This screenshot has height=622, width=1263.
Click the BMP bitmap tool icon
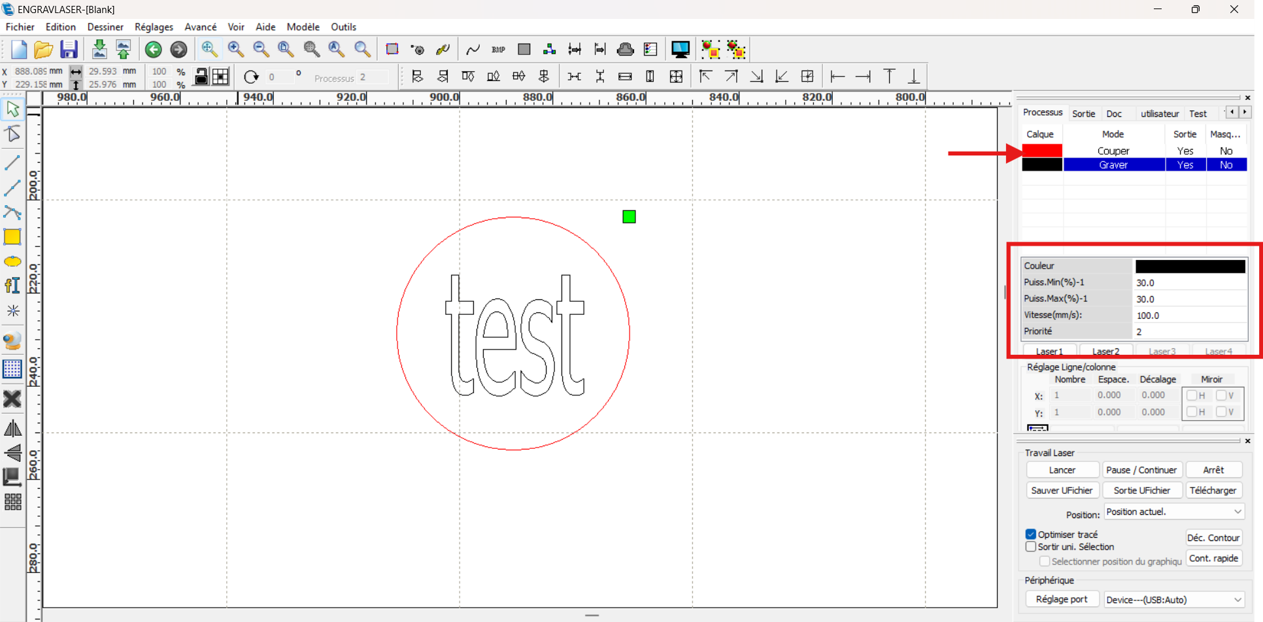498,50
